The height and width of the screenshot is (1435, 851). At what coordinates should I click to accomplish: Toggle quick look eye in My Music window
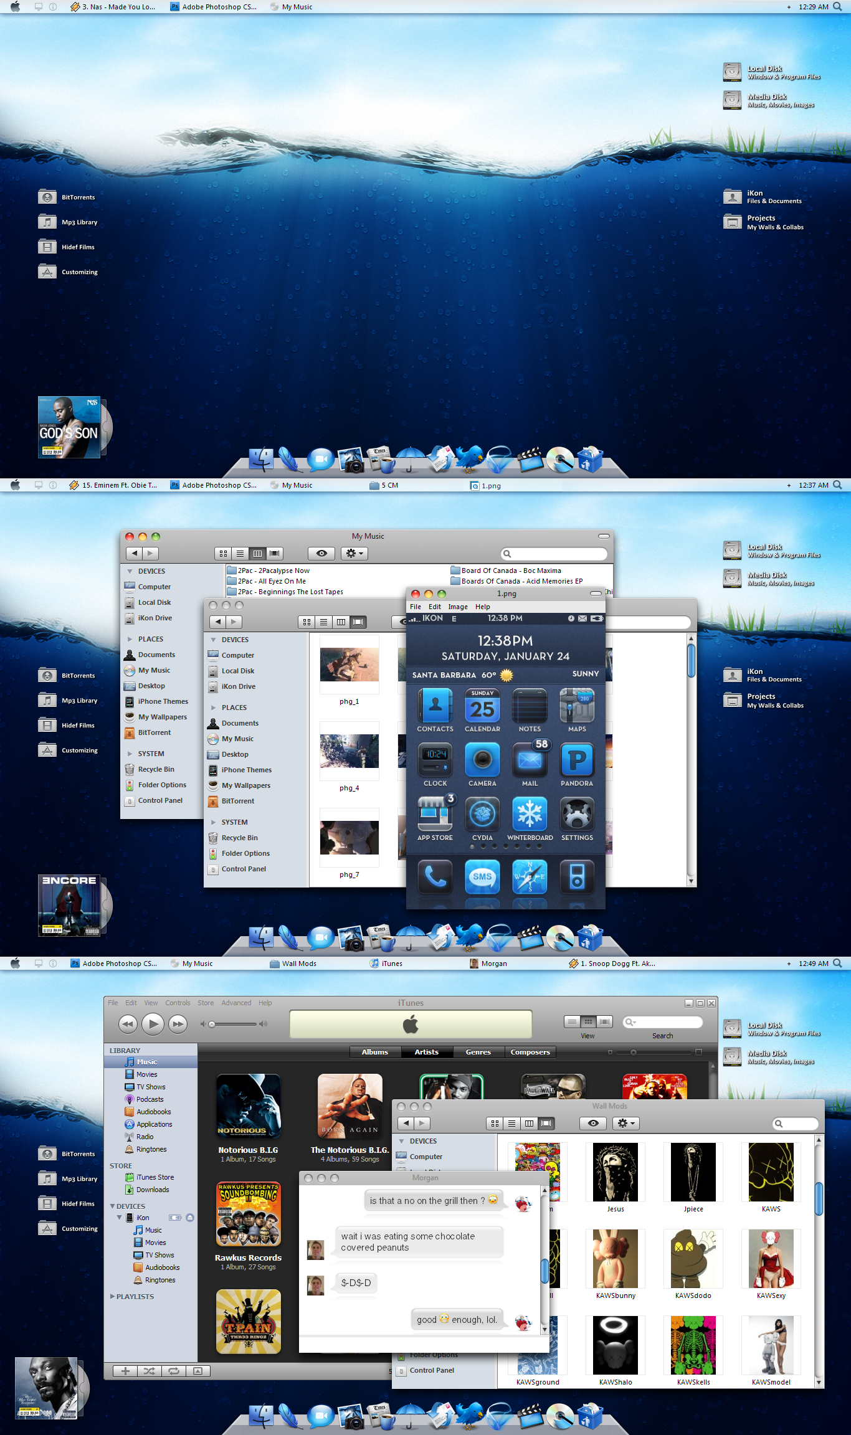tap(321, 553)
